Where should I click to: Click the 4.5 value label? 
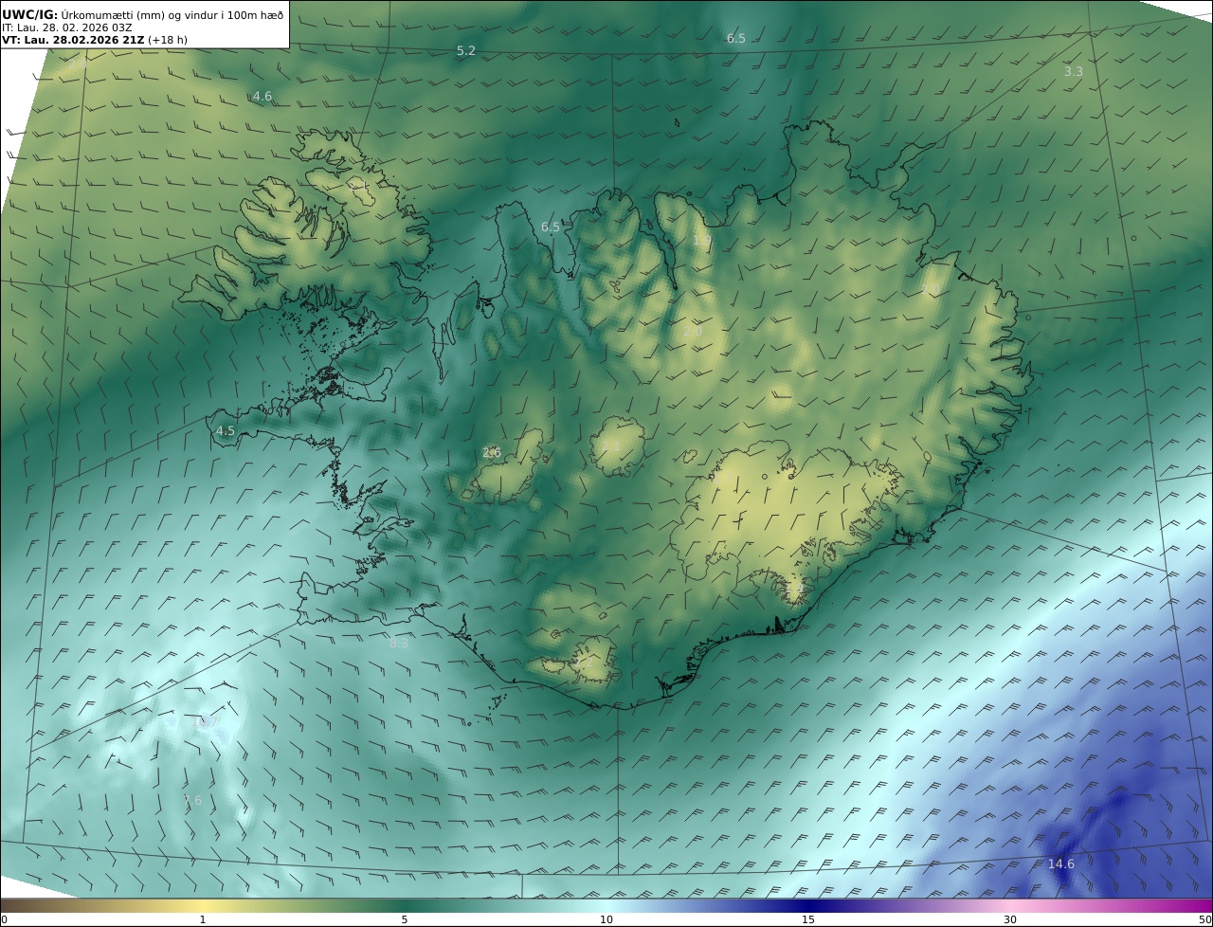(x=226, y=430)
